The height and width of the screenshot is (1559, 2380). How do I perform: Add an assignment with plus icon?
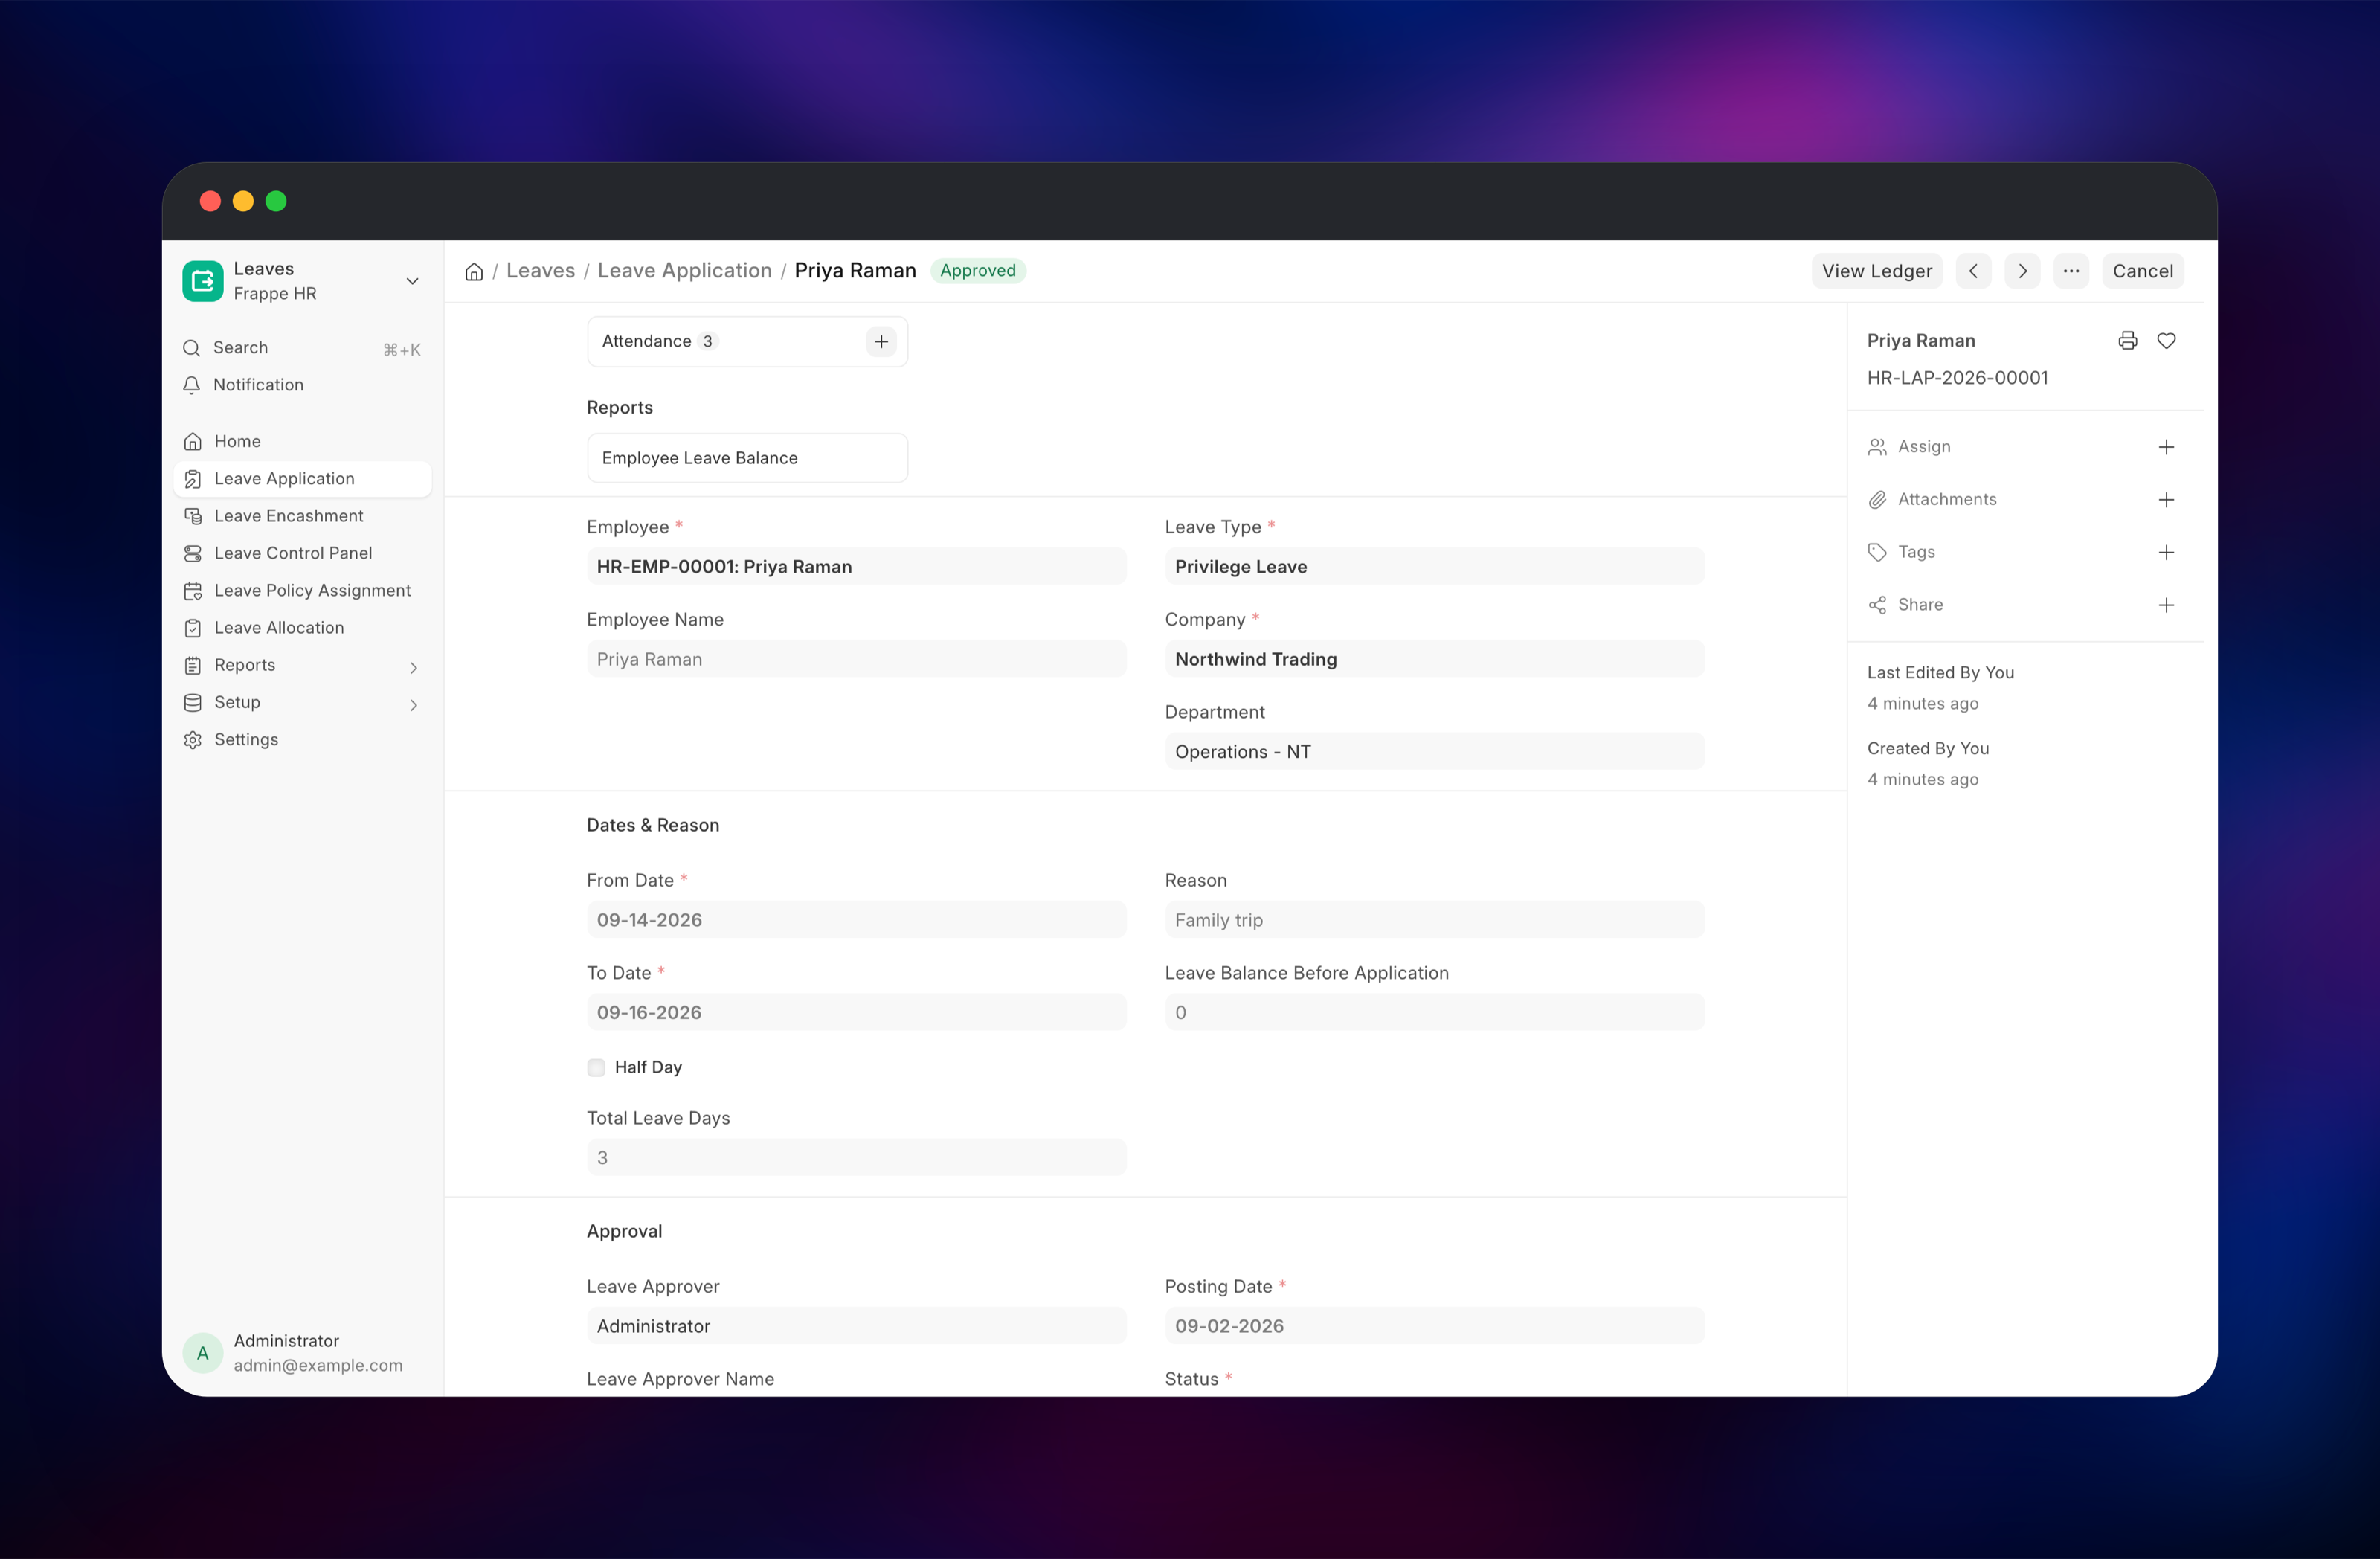2166,447
